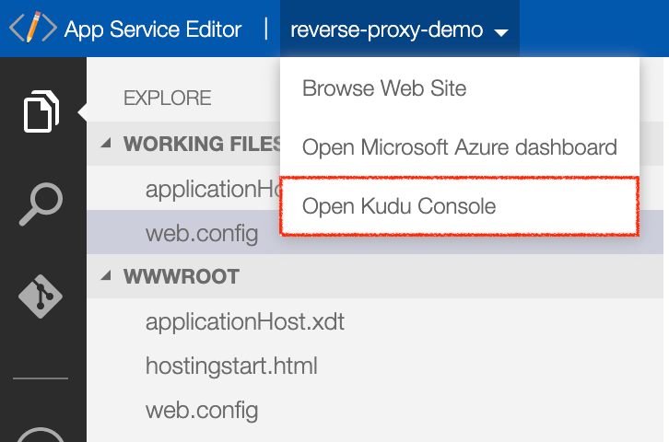Image resolution: width=669 pixels, height=442 pixels.
Task: Open applicationHost file under Working Files
Action: click(x=212, y=190)
